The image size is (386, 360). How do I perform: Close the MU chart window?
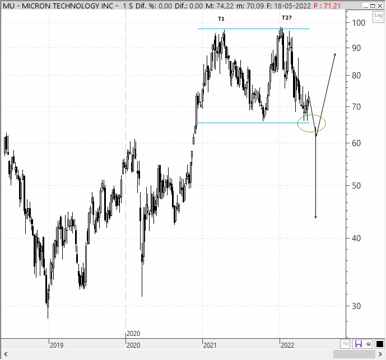(x=380, y=6)
